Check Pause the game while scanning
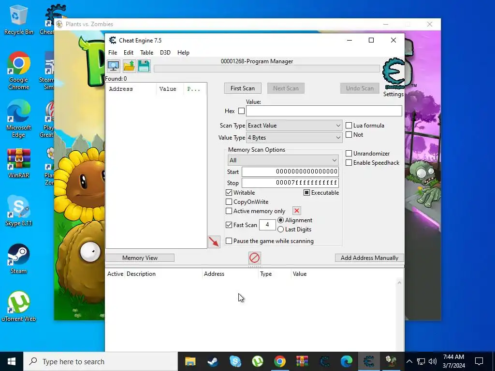This screenshot has height=371, width=495. coord(229,241)
